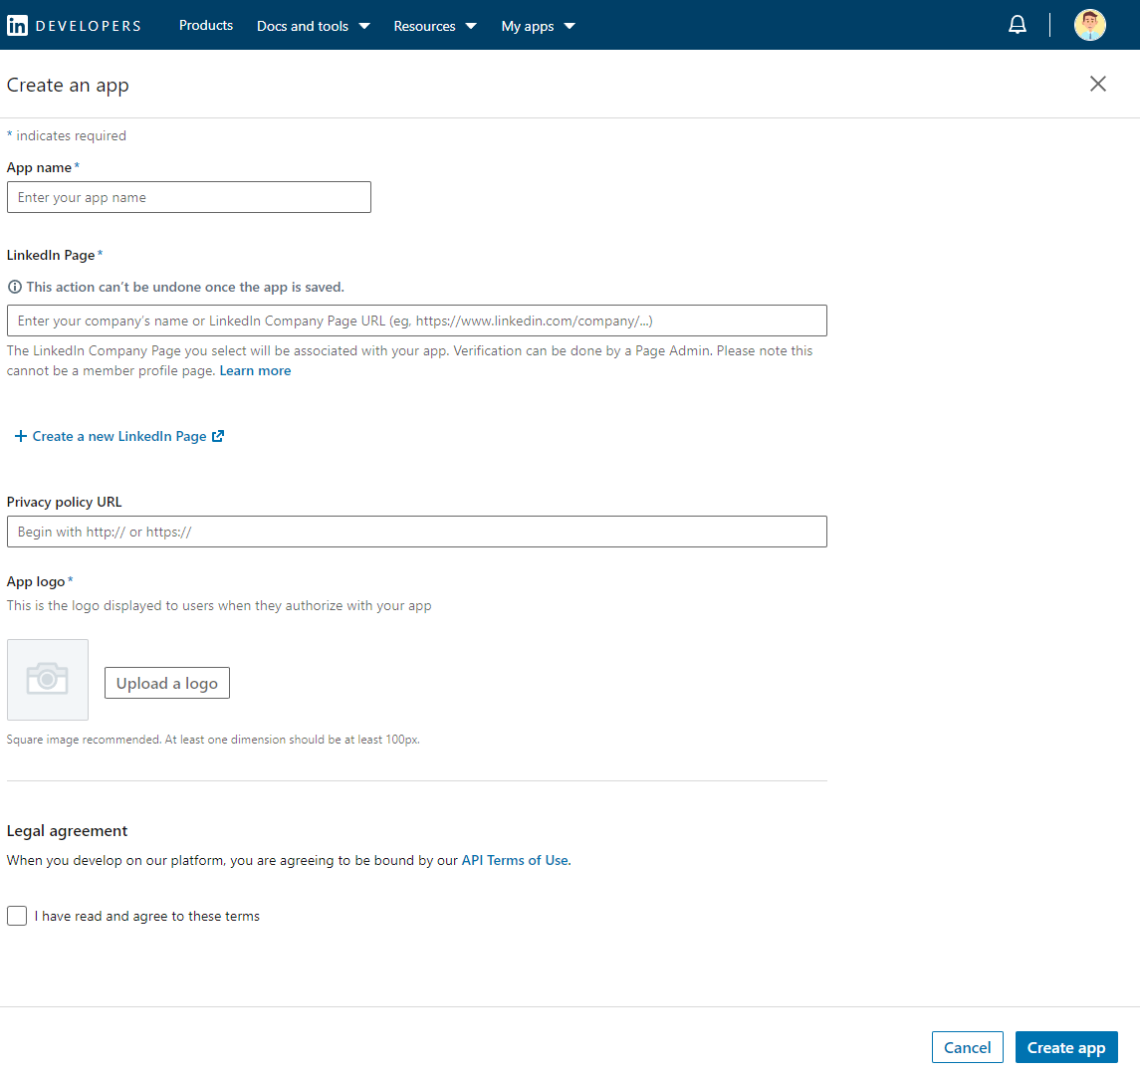Open the Products menu item

point(206,26)
